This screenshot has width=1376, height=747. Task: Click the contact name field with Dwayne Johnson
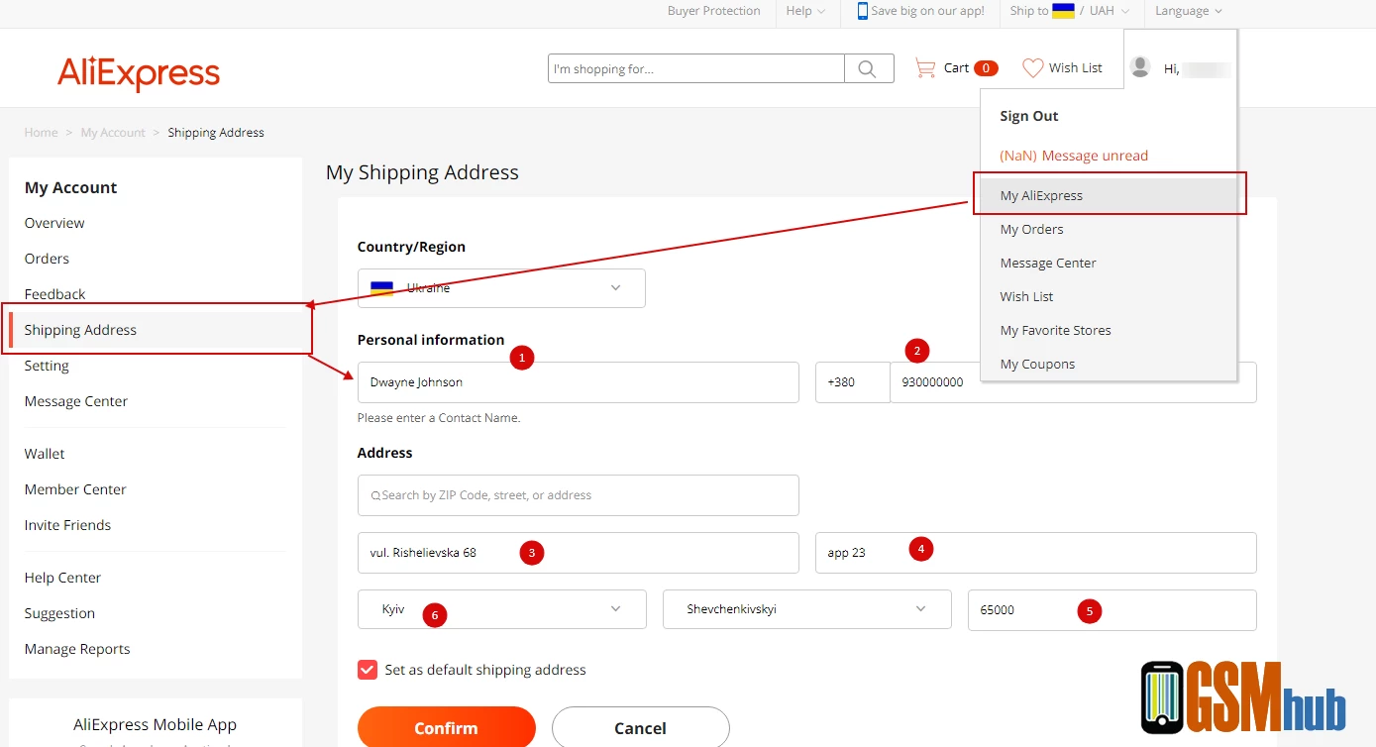[x=578, y=382]
